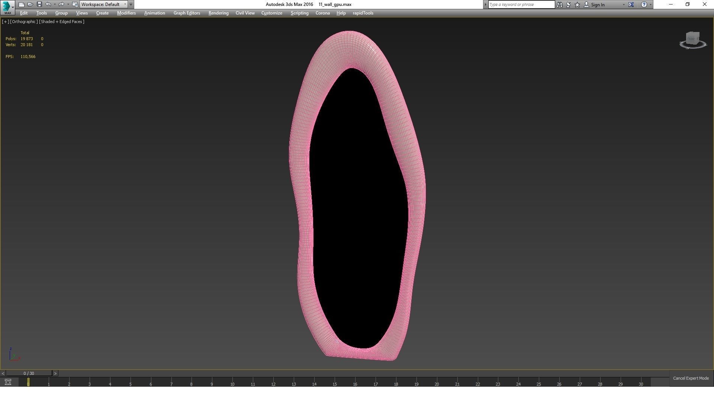Toggle the mini curve editor button

tap(8, 382)
